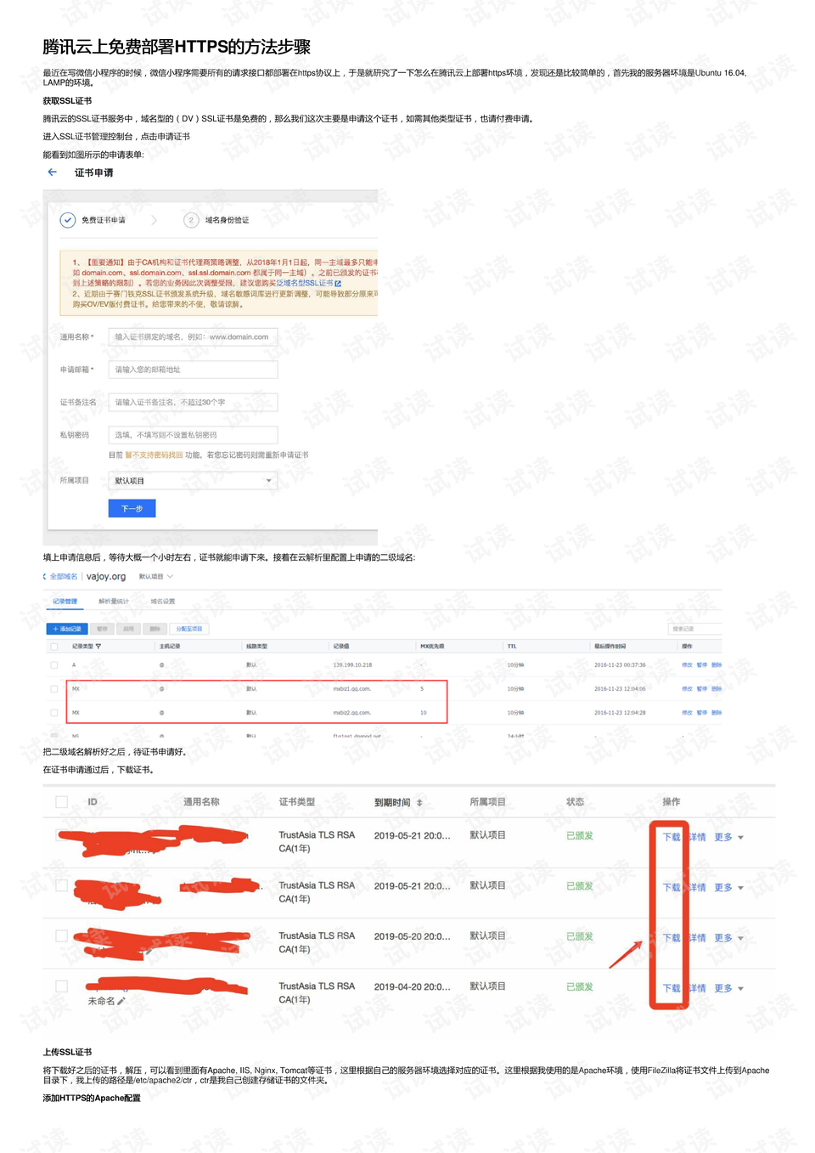Tick the select-all checkbox in certificate table header
815x1153 pixels.
coord(61,801)
